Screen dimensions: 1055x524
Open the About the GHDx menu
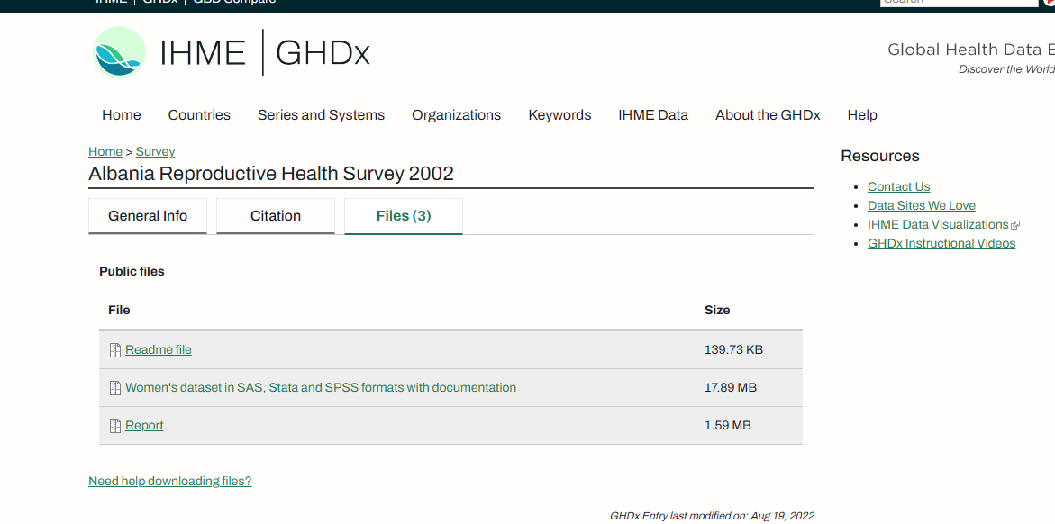[768, 115]
